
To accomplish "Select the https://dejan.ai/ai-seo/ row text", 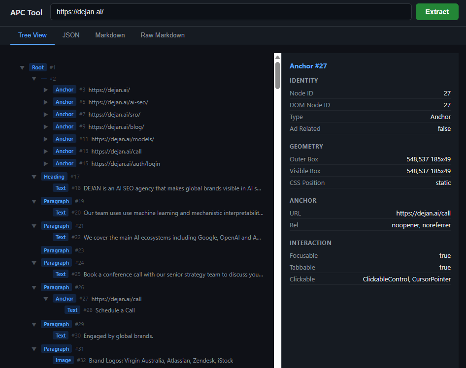I will click(x=118, y=102).
